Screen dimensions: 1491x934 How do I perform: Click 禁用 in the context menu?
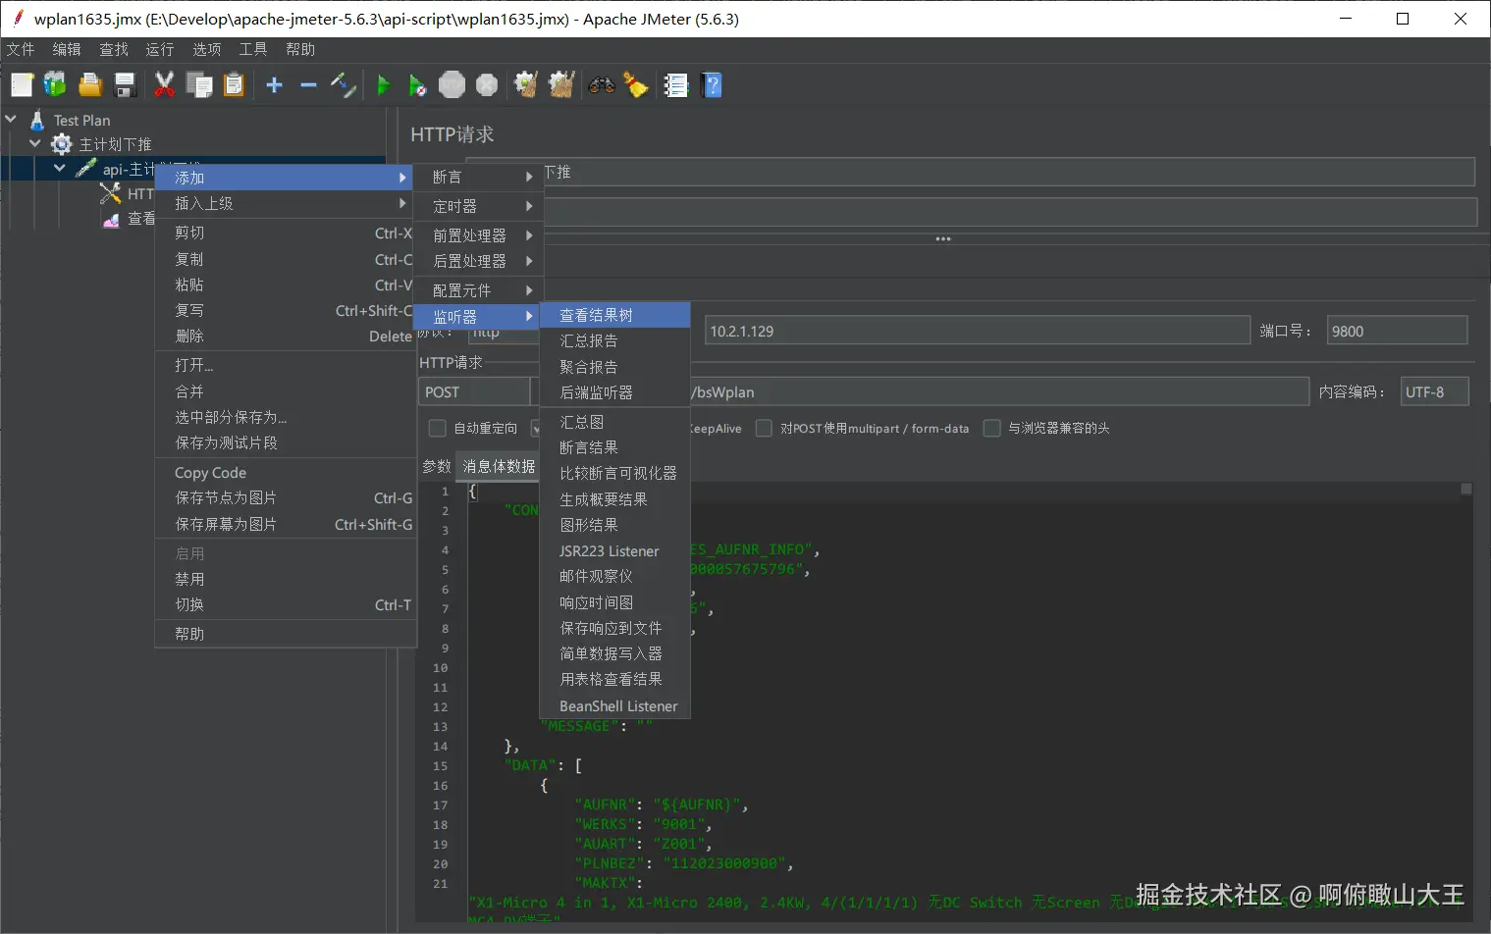pyautogui.click(x=286, y=579)
